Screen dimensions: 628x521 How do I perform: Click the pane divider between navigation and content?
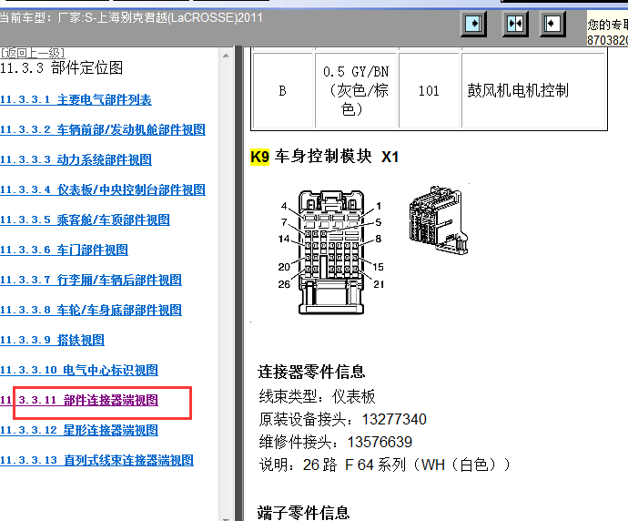[x=239, y=284]
